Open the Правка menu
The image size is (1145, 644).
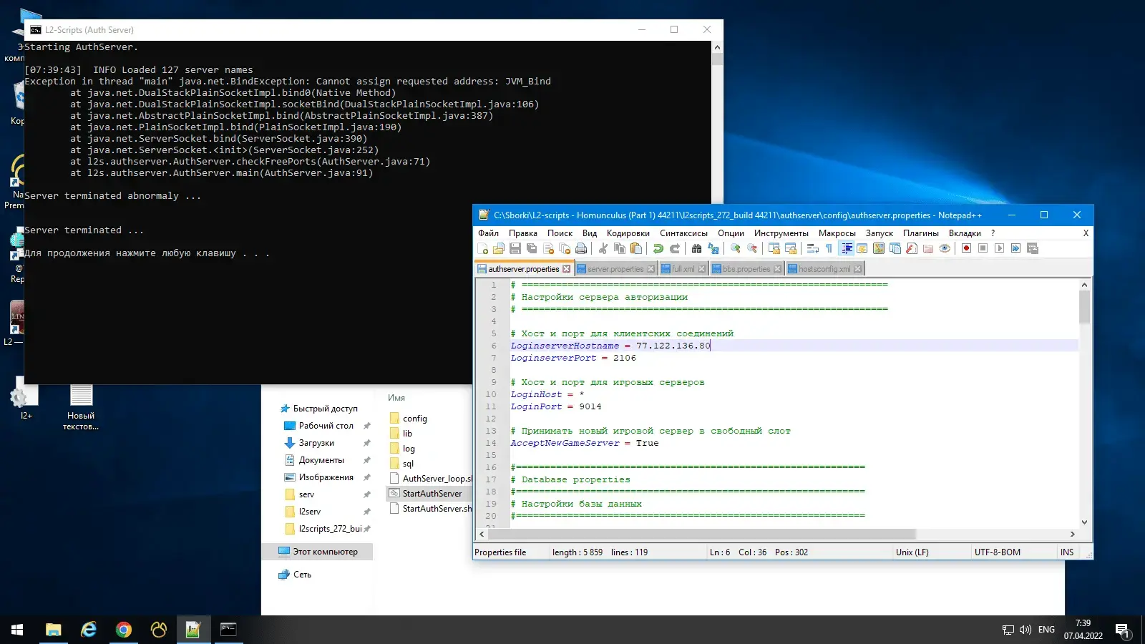(523, 233)
